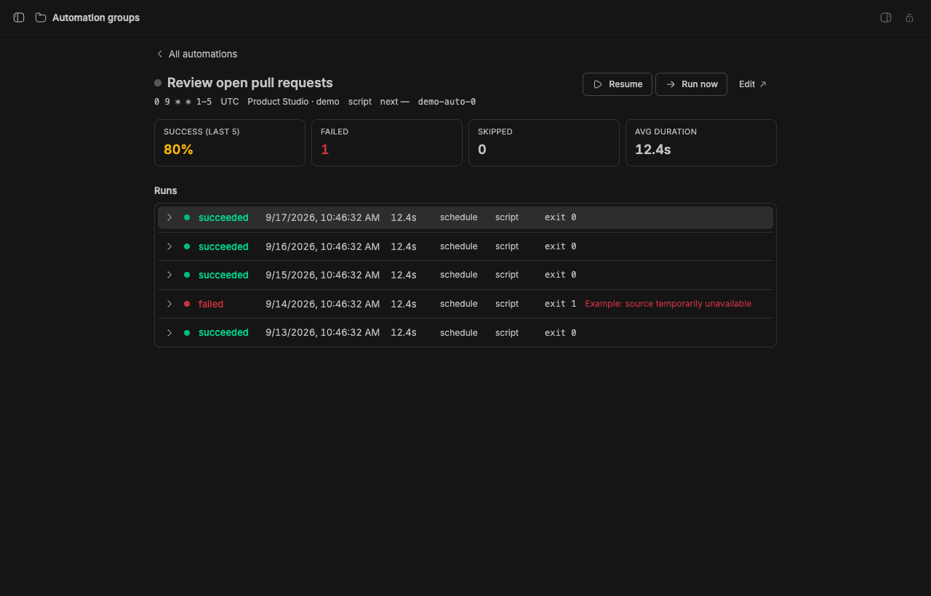This screenshot has height=596, width=931.
Task: Click green status dot of 9/13/2026 run
Action: tap(187, 332)
